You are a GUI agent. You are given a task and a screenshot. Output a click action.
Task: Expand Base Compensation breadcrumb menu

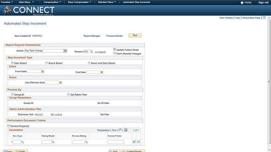(x=80, y=2)
